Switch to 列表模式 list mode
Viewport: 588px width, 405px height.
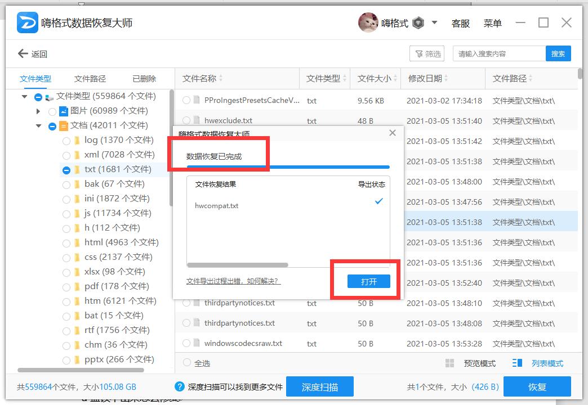tap(538, 363)
